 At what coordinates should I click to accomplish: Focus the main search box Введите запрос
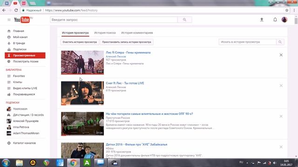coord(114,19)
